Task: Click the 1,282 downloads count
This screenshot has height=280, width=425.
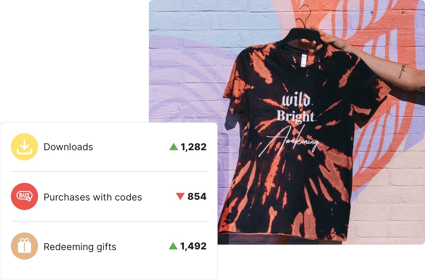Action: tap(193, 147)
